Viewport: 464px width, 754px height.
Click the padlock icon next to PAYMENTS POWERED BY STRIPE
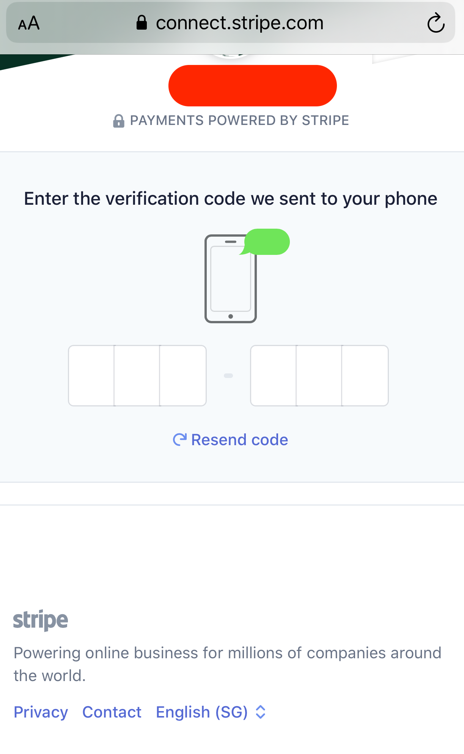(119, 120)
